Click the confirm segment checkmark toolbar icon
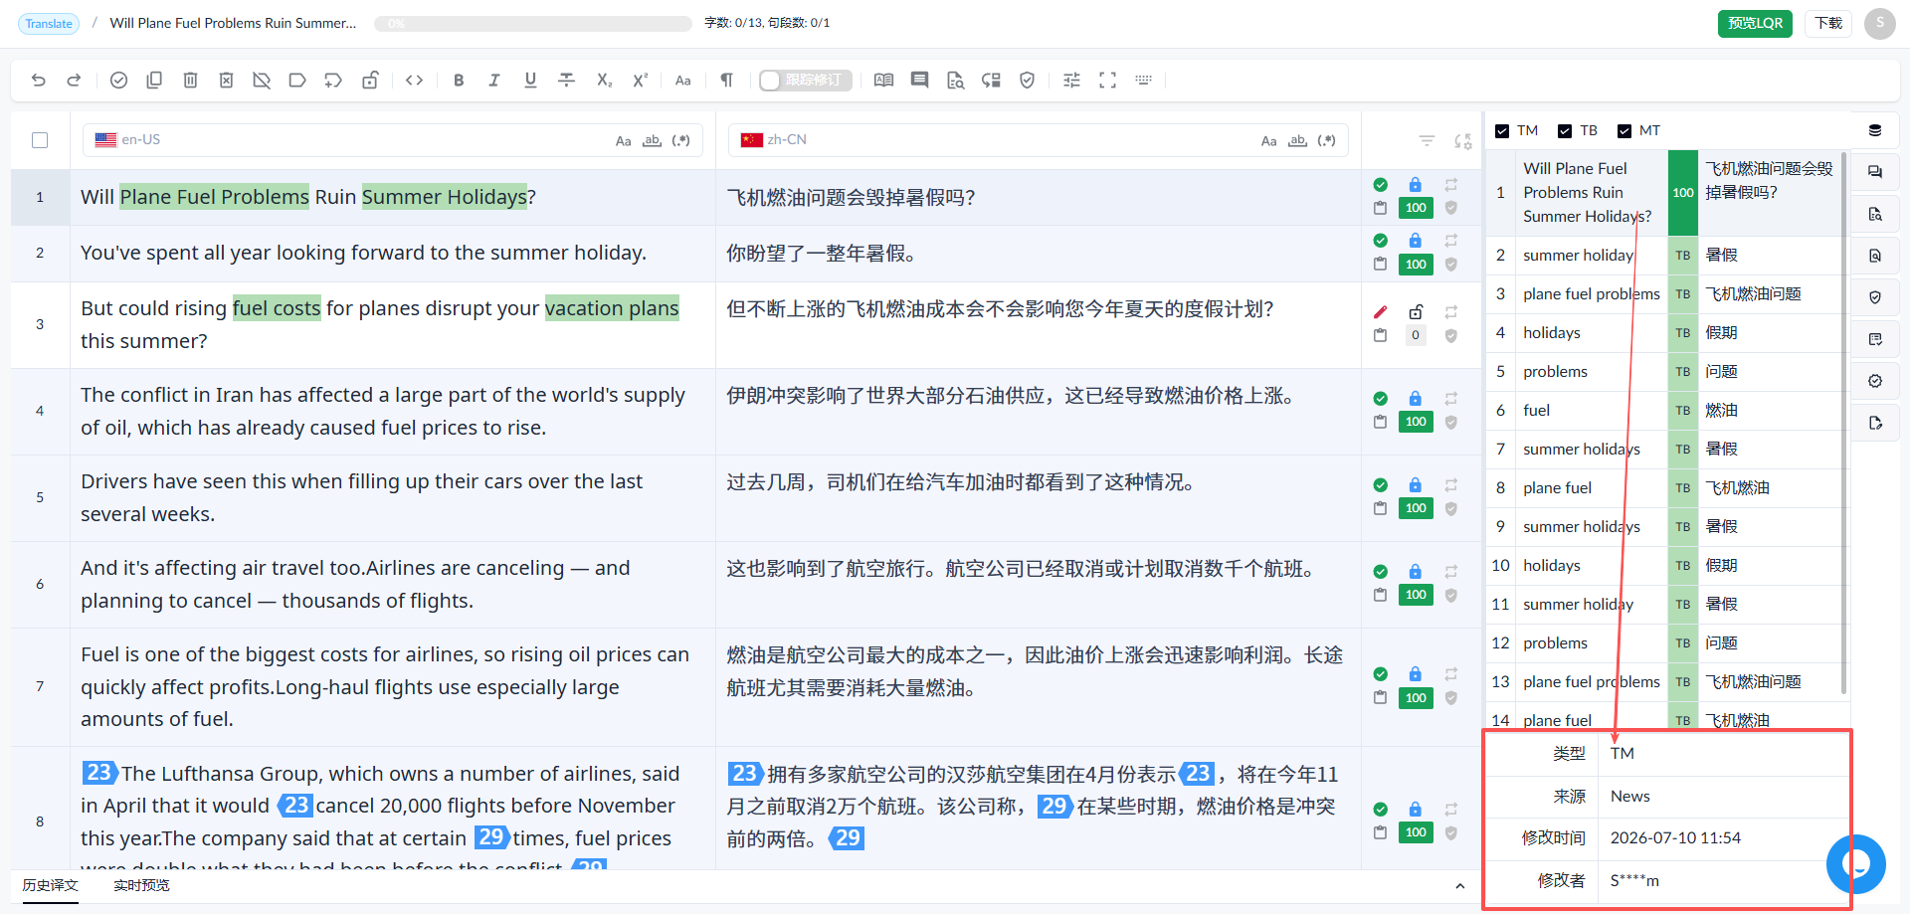The image size is (1910, 914). 118,81
